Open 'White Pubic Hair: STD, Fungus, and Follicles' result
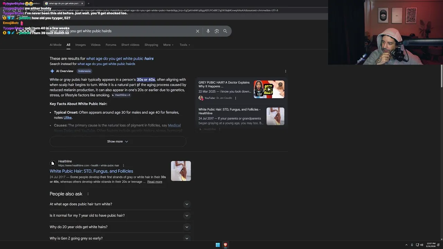The width and height of the screenshot is (443, 249). pyautogui.click(x=91, y=171)
